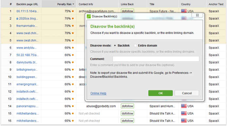
Task: Sort by Contact Info column header
Action: click(x=86, y=4)
